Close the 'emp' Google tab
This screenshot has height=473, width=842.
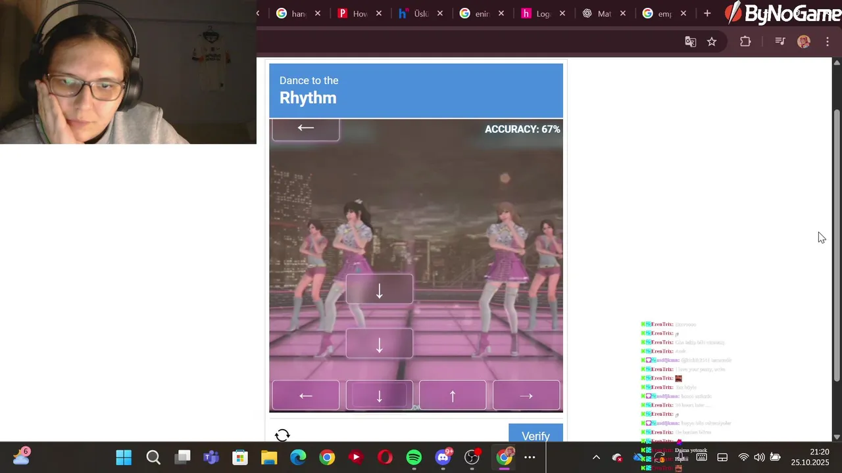tap(683, 13)
